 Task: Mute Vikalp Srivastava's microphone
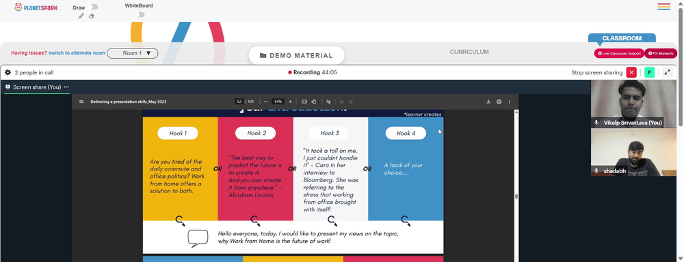pyautogui.click(x=596, y=123)
